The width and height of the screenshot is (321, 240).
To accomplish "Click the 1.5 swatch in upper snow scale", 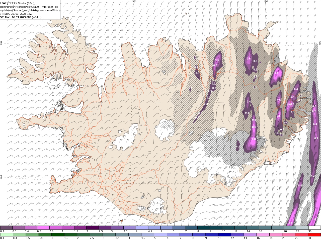I will [x=80, y=228].
